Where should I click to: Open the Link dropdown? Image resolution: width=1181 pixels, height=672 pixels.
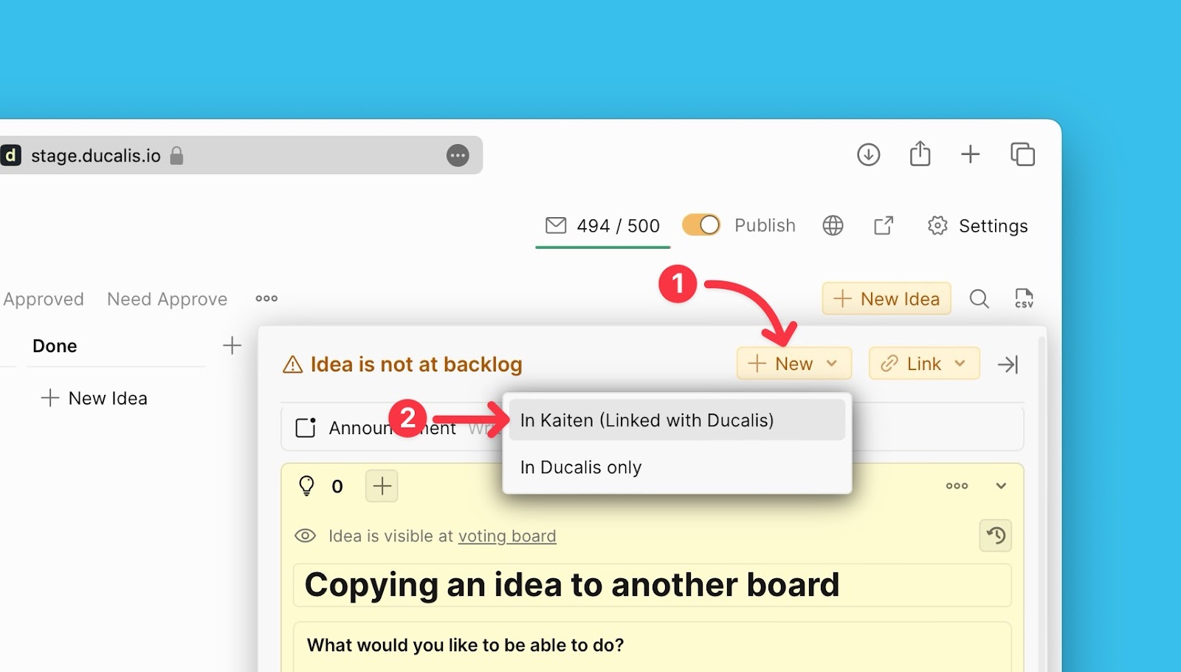tap(924, 364)
